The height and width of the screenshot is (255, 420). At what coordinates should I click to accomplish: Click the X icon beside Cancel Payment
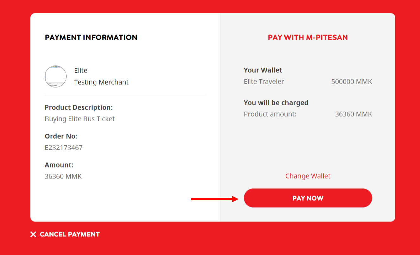(33, 234)
